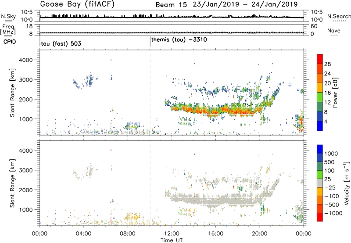
Task: Click the strong orange backscatter band in the power panel
Action: point(215,111)
